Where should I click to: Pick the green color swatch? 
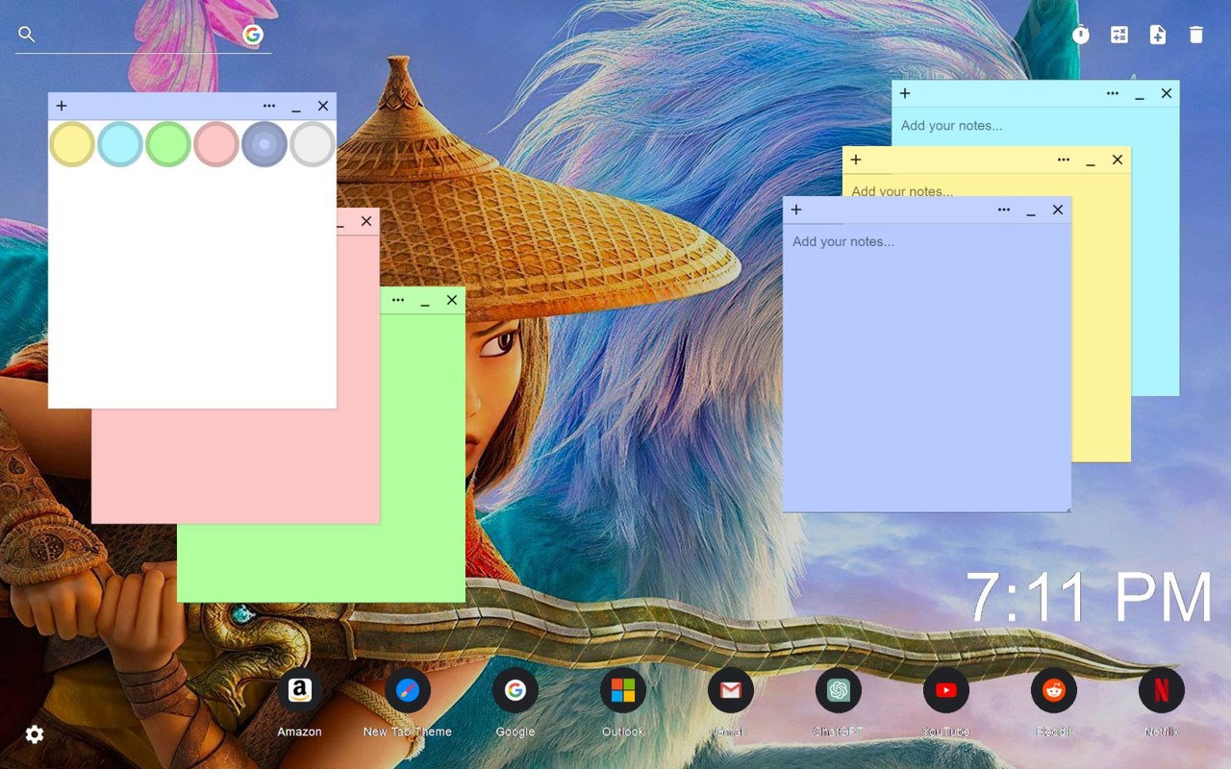[x=168, y=144]
